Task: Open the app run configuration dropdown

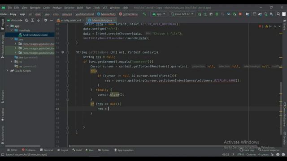Action: point(159,14)
